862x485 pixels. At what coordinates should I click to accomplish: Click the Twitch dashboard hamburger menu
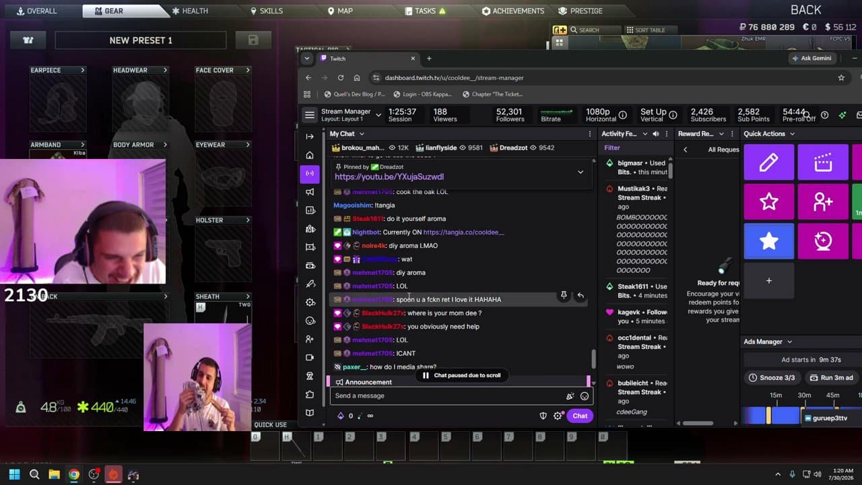(x=309, y=115)
